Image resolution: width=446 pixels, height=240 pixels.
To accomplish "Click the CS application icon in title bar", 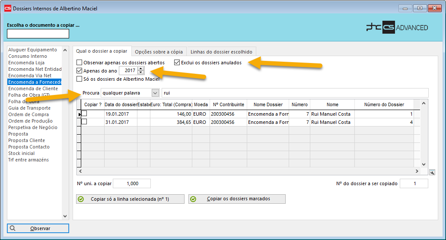I will coord(7,8).
